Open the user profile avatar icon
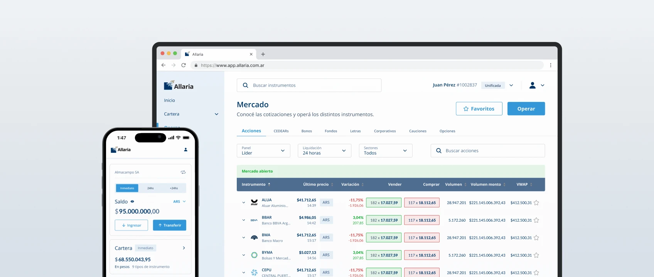Screen dimensions: 654x277 (x=533, y=85)
